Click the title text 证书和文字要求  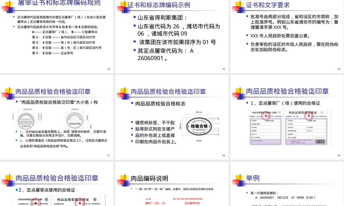(268, 5)
